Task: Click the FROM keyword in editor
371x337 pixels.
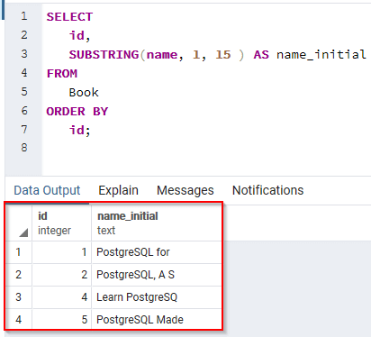Action: pyautogui.click(x=62, y=74)
